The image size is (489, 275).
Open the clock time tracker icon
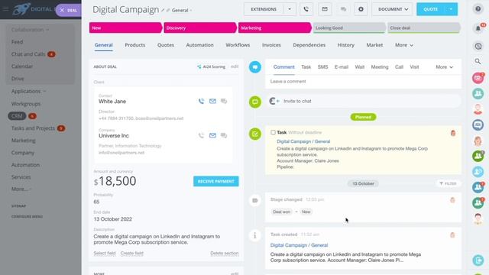pos(478,46)
